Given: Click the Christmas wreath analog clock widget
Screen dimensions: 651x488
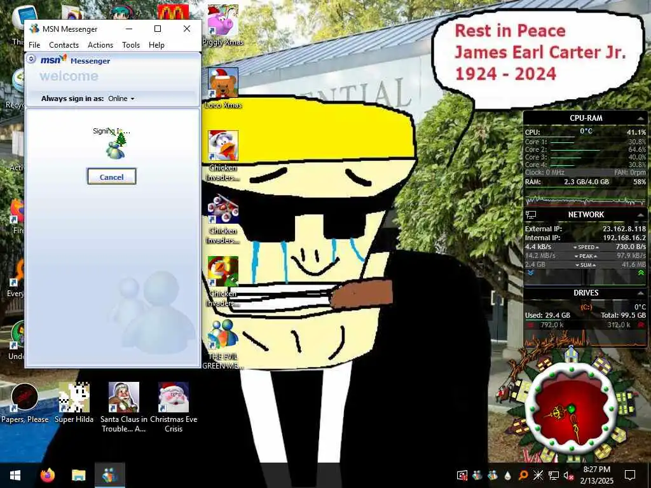Looking at the screenshot, I should (x=572, y=409).
